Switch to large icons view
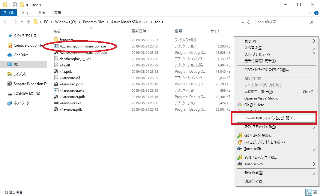This screenshot has height=196, width=320. [x=316, y=192]
